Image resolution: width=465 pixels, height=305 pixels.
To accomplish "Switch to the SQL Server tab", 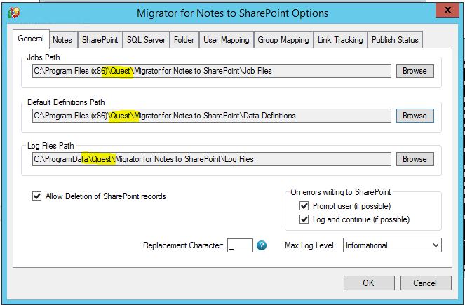I will point(146,40).
